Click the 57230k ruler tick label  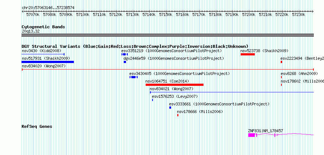(299, 14)
